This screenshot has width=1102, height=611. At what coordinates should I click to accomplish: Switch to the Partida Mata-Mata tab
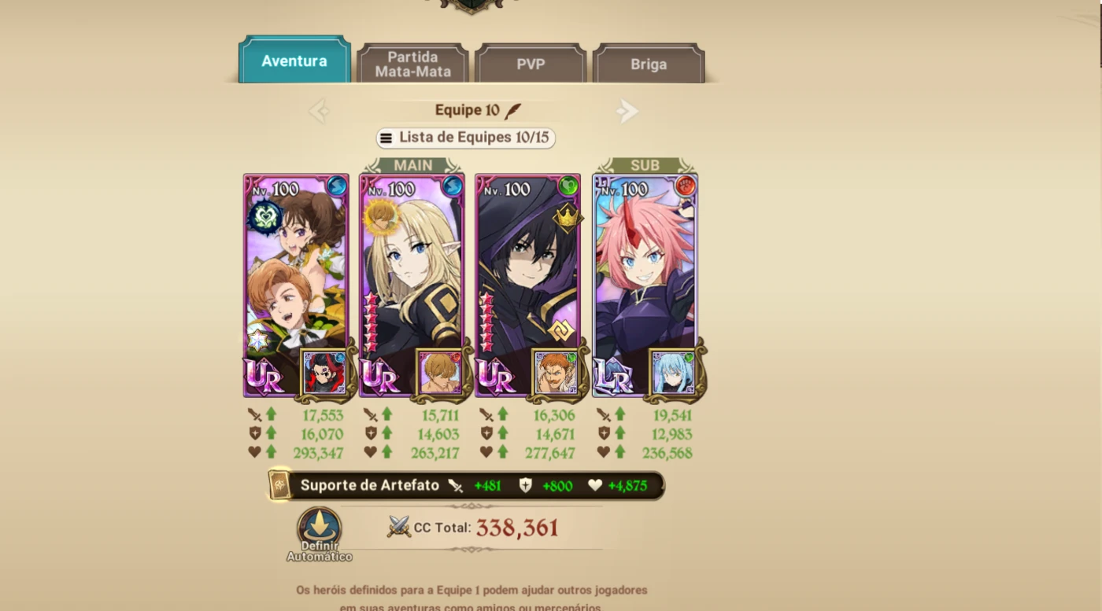(x=412, y=64)
